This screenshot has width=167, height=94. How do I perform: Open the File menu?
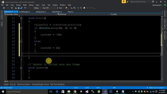click(x=2, y=5)
